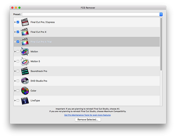176x138 pixels.
Task: Select the Motion 5 label text
Action: pos(35,61)
